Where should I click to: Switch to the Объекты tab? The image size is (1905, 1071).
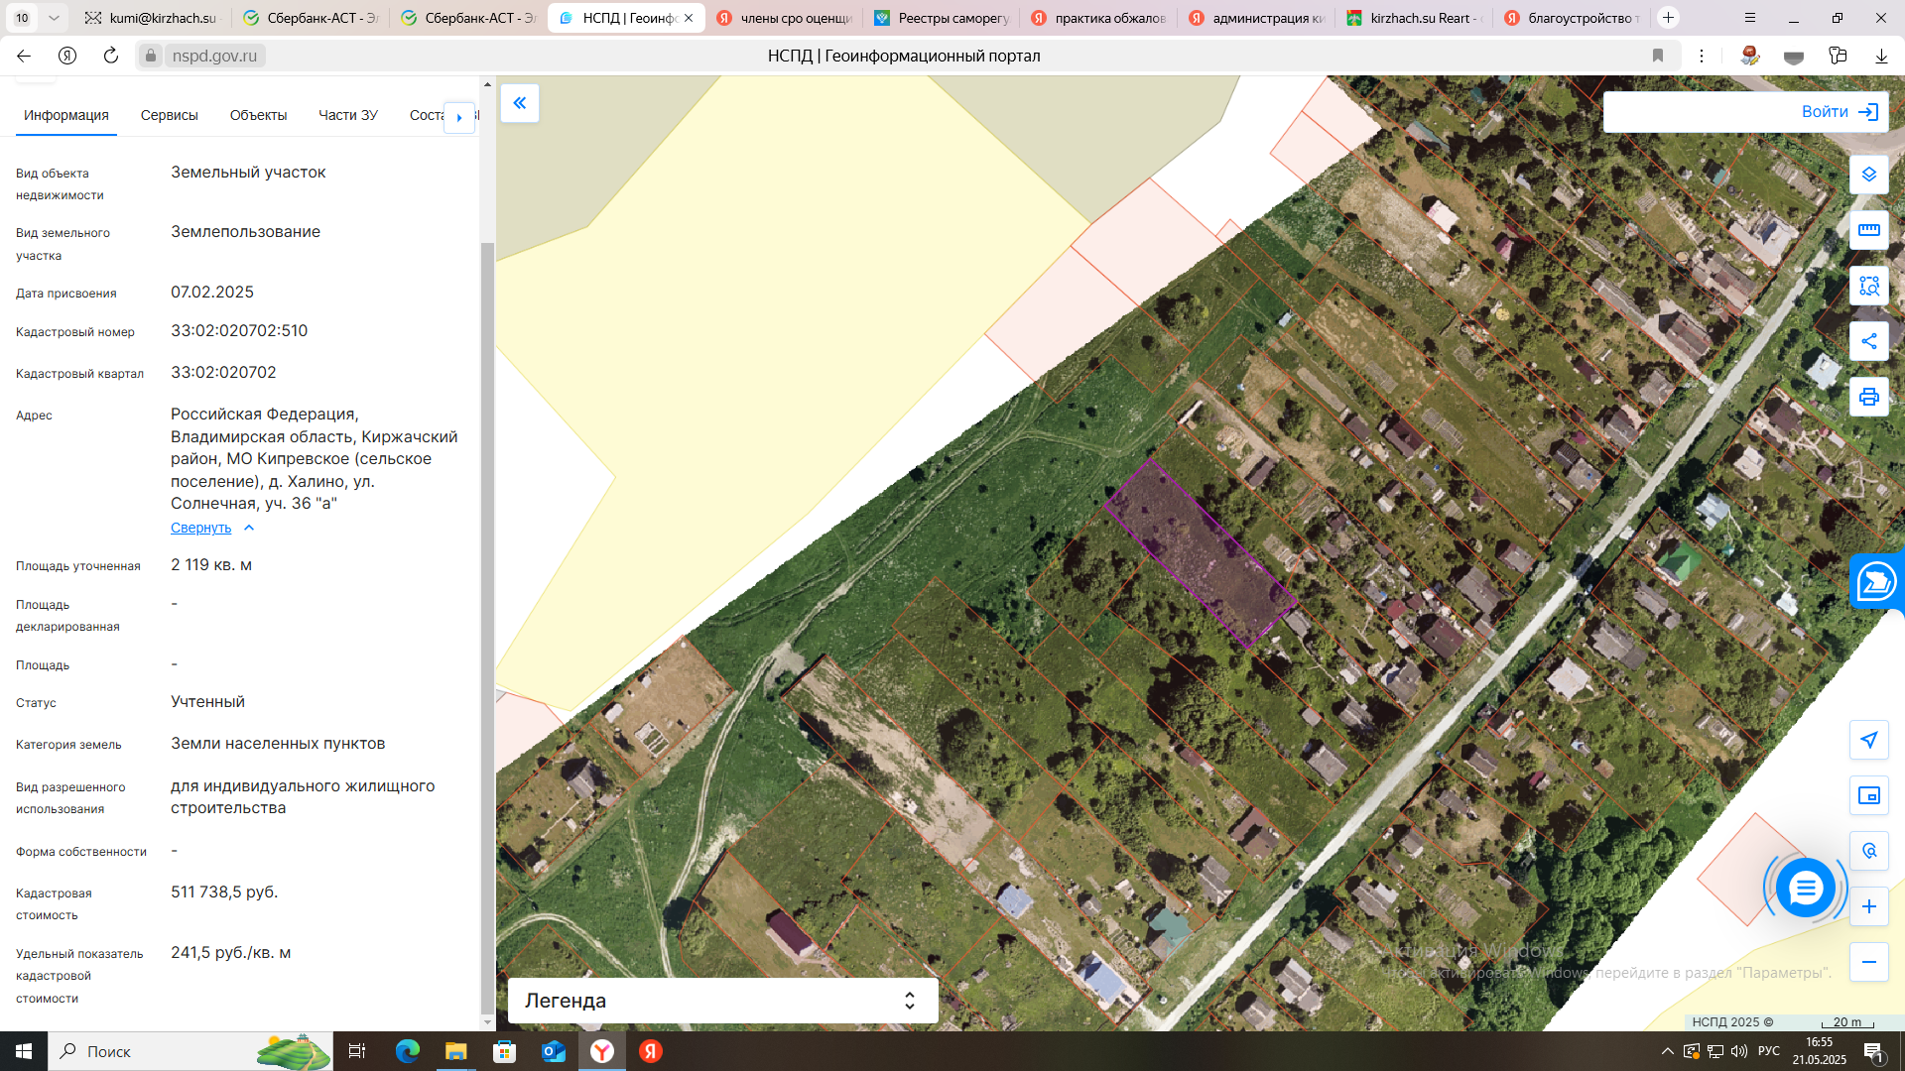point(258,115)
